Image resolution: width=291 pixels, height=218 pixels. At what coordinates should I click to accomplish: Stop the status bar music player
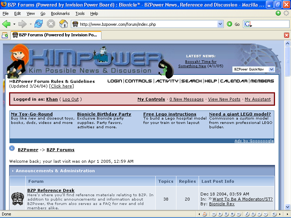232,214
